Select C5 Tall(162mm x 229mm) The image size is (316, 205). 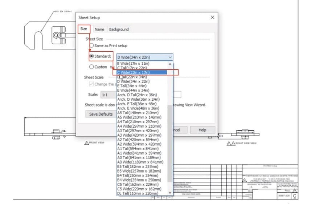[142, 184]
